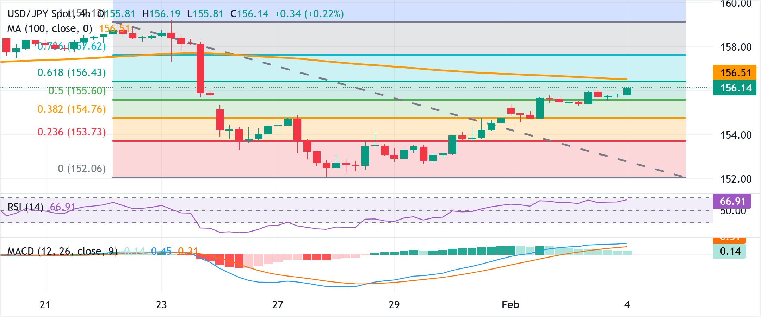This screenshot has width=761, height=317.
Task: Click the 0.618 (156.43) Fibonacci level label
Action: click(72, 73)
